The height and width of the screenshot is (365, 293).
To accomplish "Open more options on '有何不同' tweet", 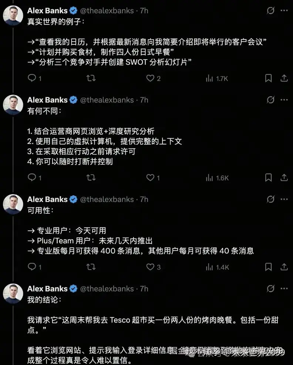I will [284, 100].
